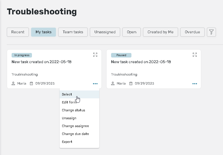The width and height of the screenshot is (223, 155).
Task: Enable the Overdue filter
Action: pos(192,32)
